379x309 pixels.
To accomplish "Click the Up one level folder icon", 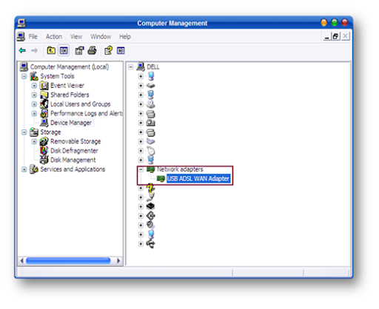I will pos(51,50).
